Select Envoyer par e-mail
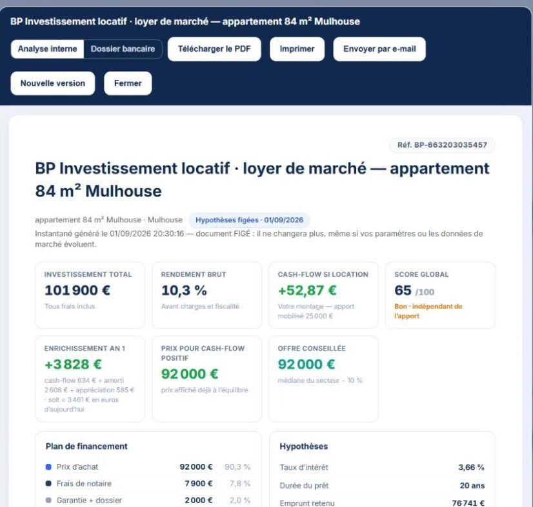The width and height of the screenshot is (533, 507). click(379, 49)
